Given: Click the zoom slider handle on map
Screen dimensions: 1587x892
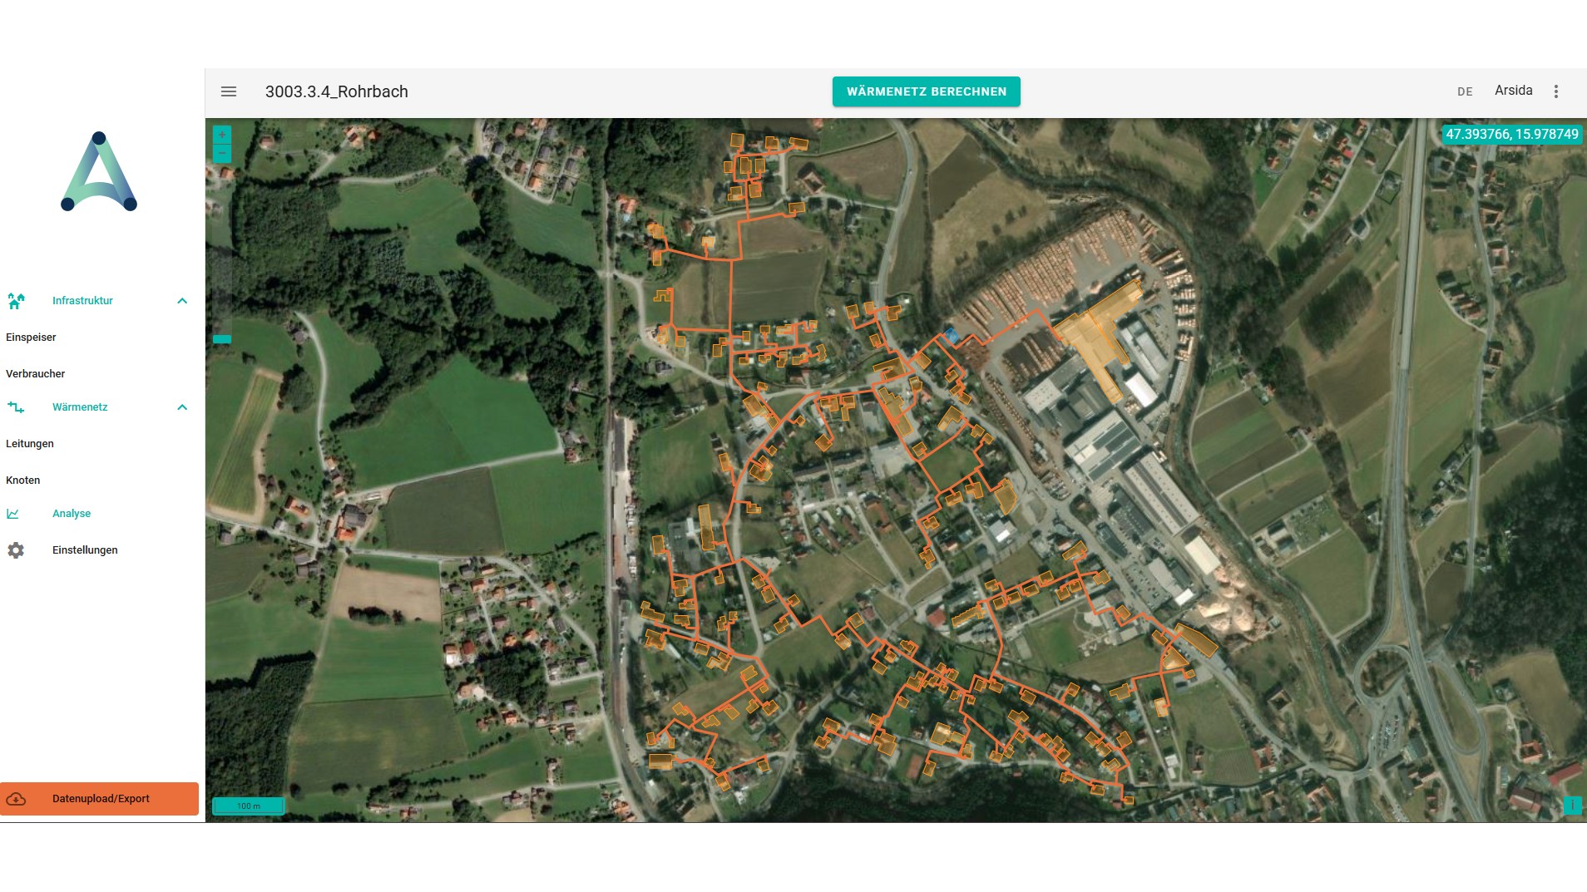Looking at the screenshot, I should pyautogui.click(x=222, y=339).
